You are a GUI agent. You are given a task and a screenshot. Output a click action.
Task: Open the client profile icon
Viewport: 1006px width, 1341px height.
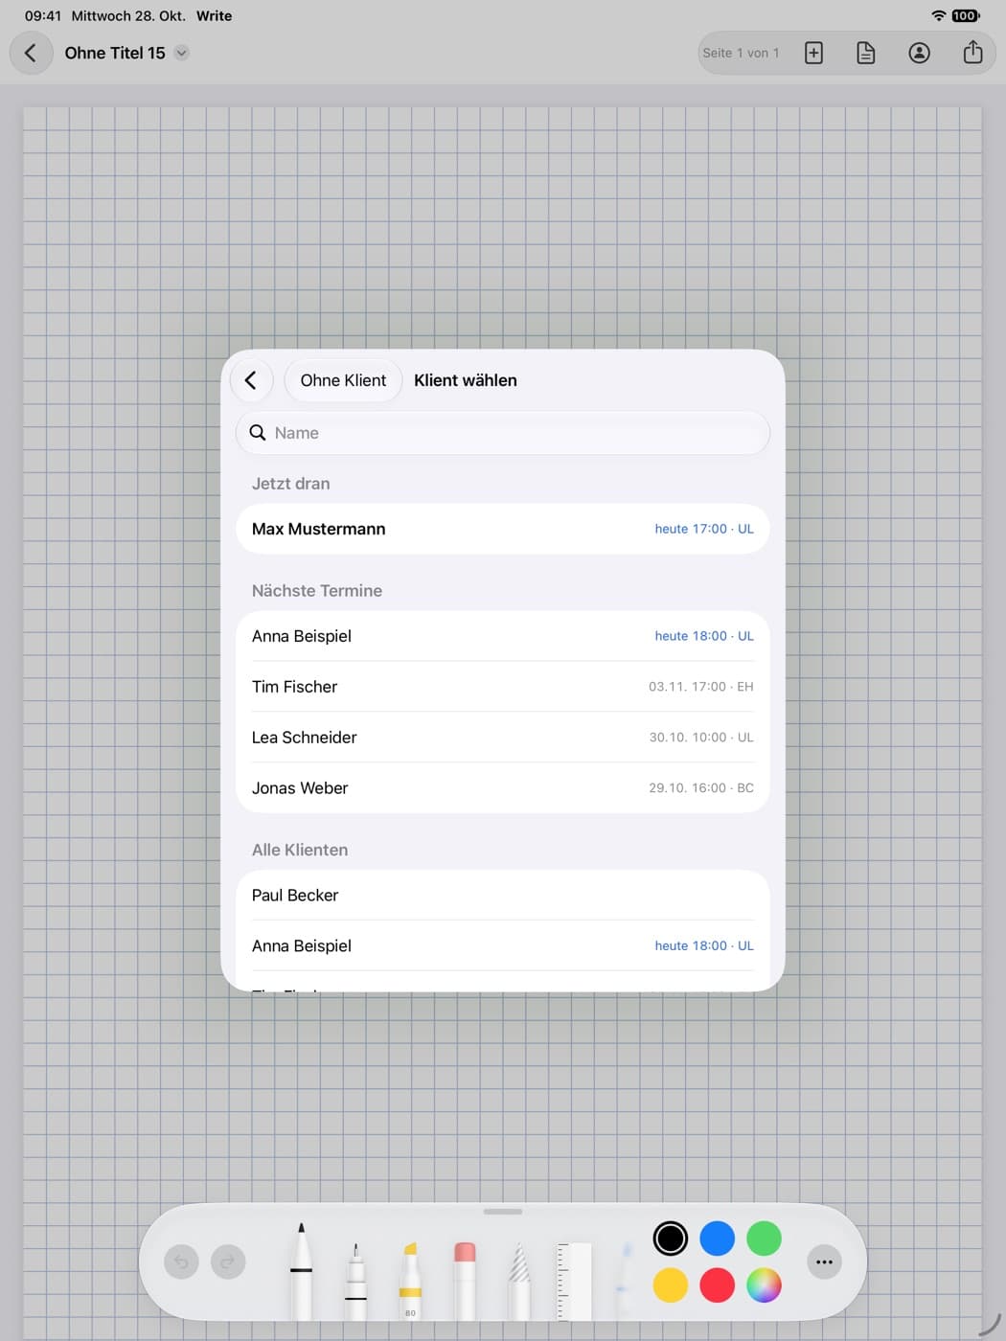[919, 53]
